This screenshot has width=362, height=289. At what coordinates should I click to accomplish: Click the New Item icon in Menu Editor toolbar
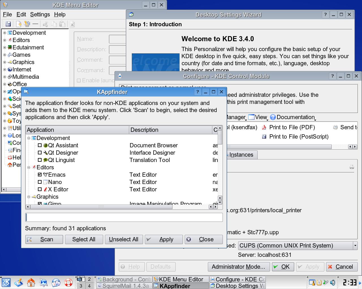[19, 24]
